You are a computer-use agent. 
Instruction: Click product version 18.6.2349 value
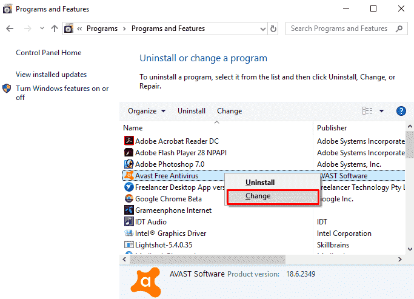(x=301, y=274)
